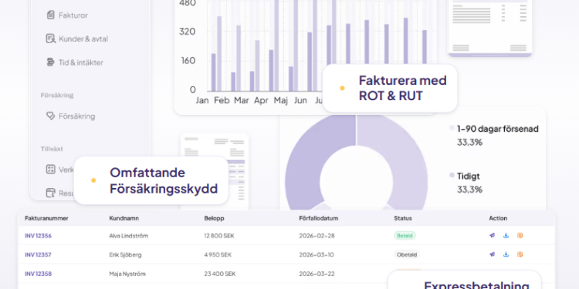Screen dimensions: 579x289
Task: Open Kunder & avtal in the sidebar
Action: pos(77,39)
